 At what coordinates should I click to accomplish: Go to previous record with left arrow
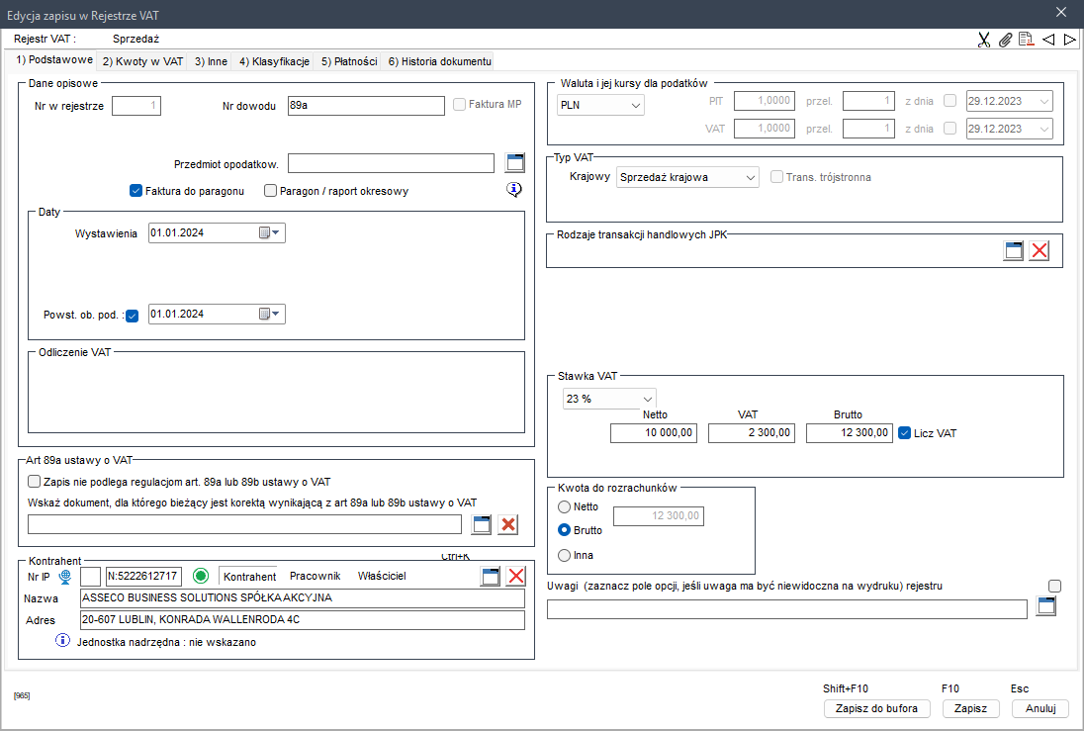coord(1048,40)
